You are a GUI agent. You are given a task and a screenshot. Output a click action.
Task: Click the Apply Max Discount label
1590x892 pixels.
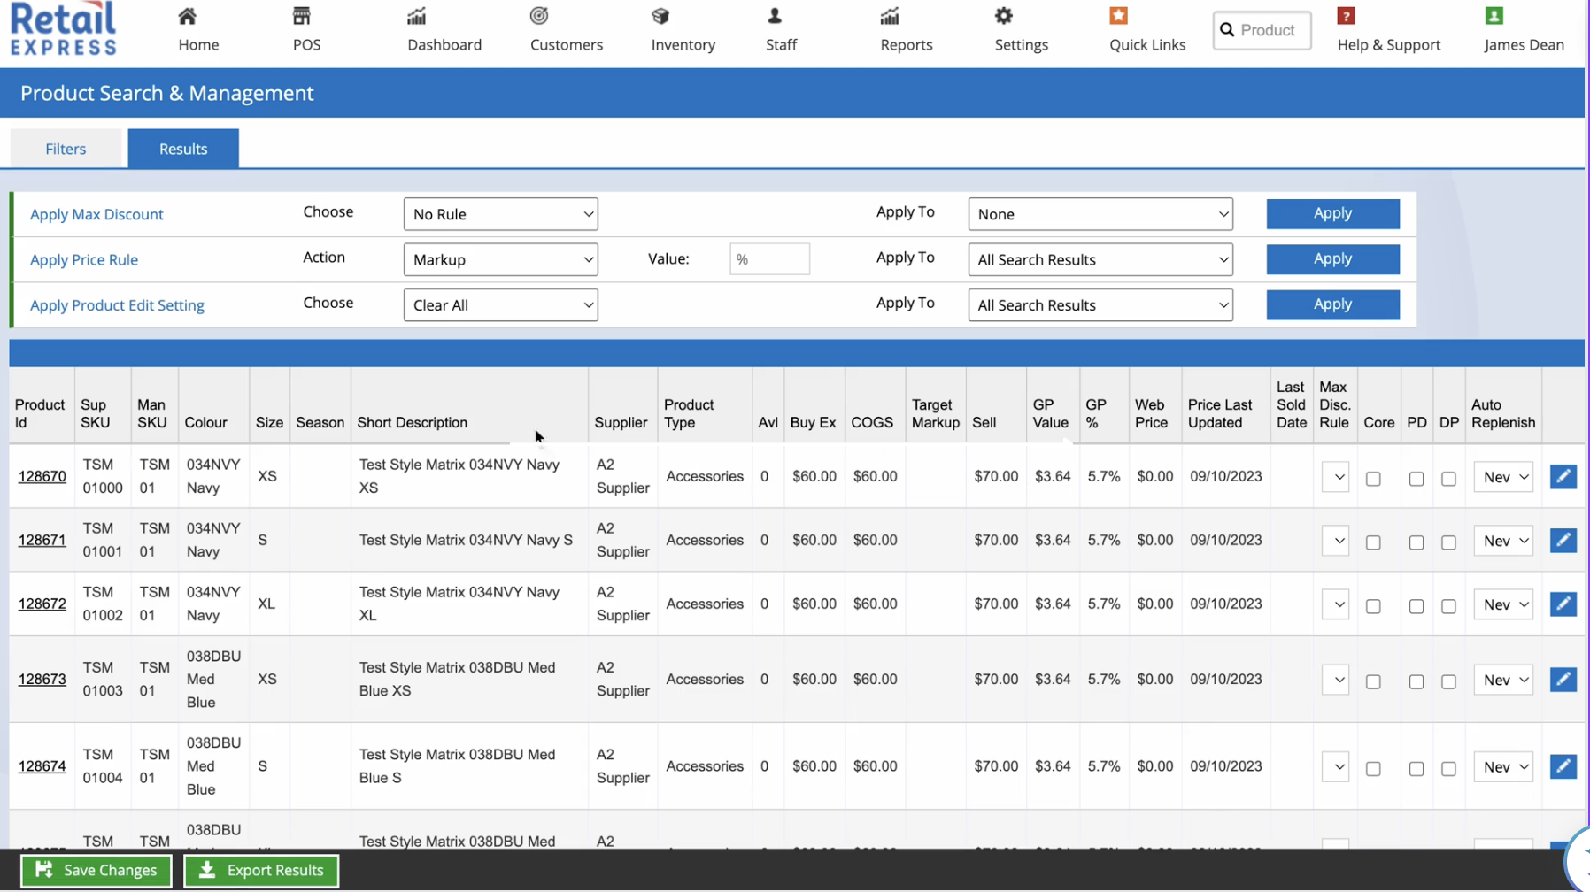pyautogui.click(x=96, y=214)
